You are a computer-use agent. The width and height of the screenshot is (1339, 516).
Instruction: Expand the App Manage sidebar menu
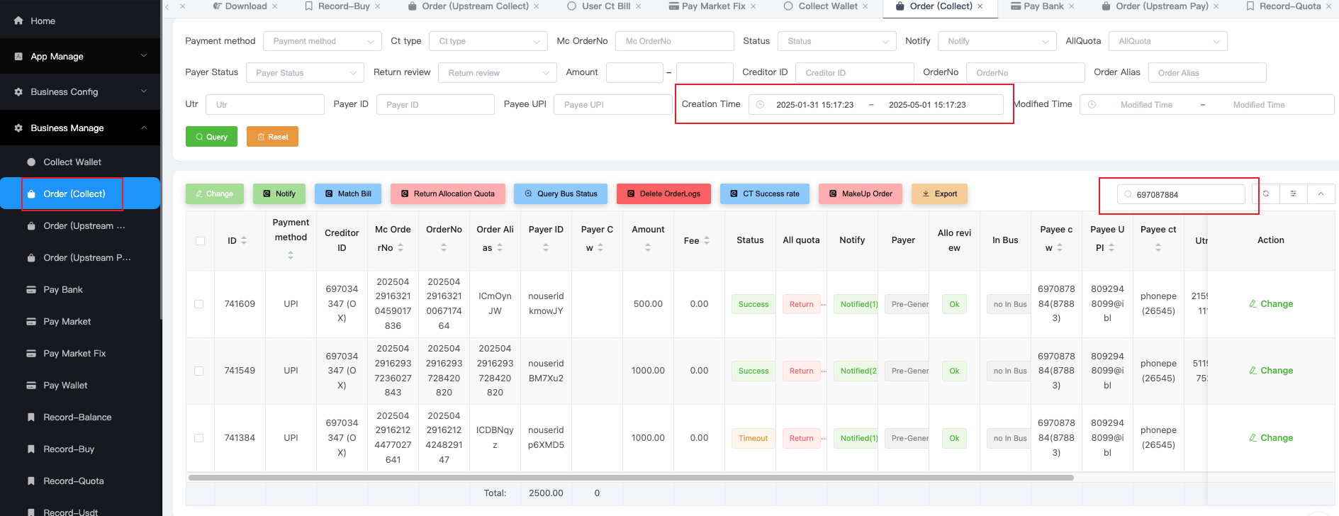(80, 57)
